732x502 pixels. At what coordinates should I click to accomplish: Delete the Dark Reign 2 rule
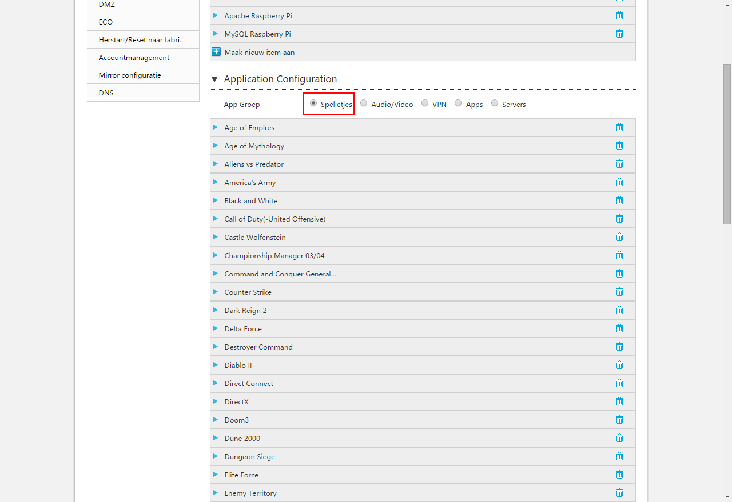[x=619, y=310]
